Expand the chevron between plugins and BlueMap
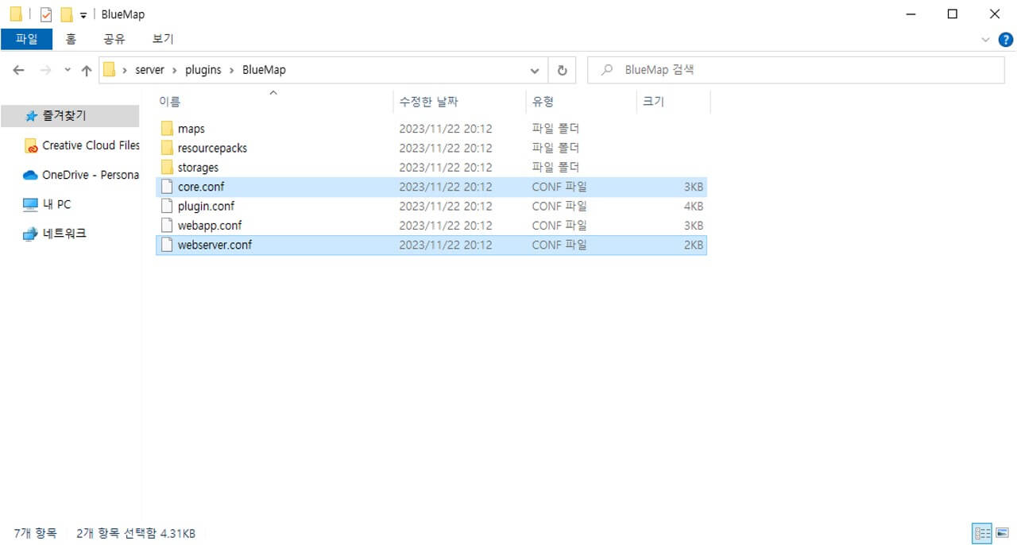Screen dimensions: 1017x545 coord(232,70)
